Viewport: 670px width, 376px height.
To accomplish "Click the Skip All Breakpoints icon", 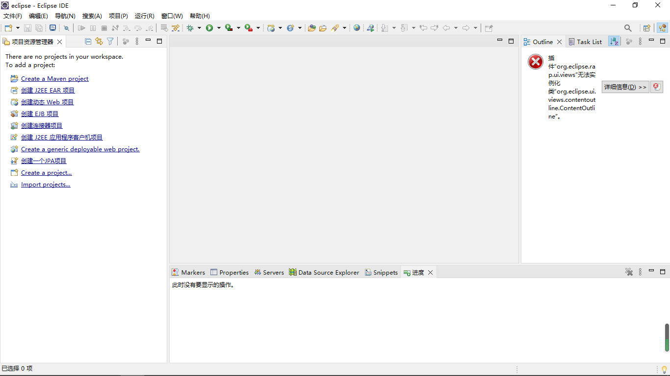I will pos(66,28).
